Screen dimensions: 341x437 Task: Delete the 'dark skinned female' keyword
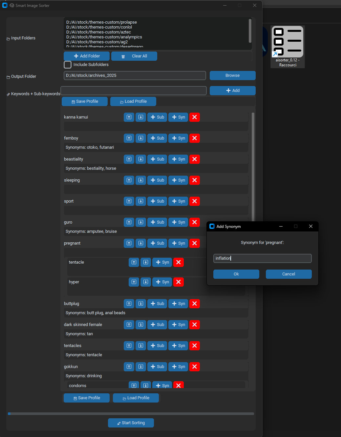point(195,325)
